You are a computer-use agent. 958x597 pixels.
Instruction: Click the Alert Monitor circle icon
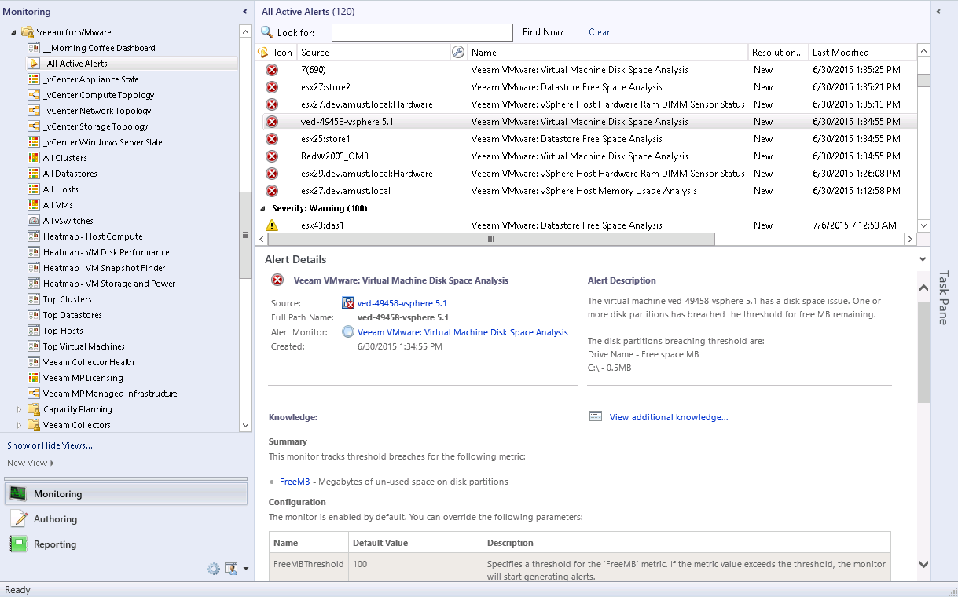348,332
